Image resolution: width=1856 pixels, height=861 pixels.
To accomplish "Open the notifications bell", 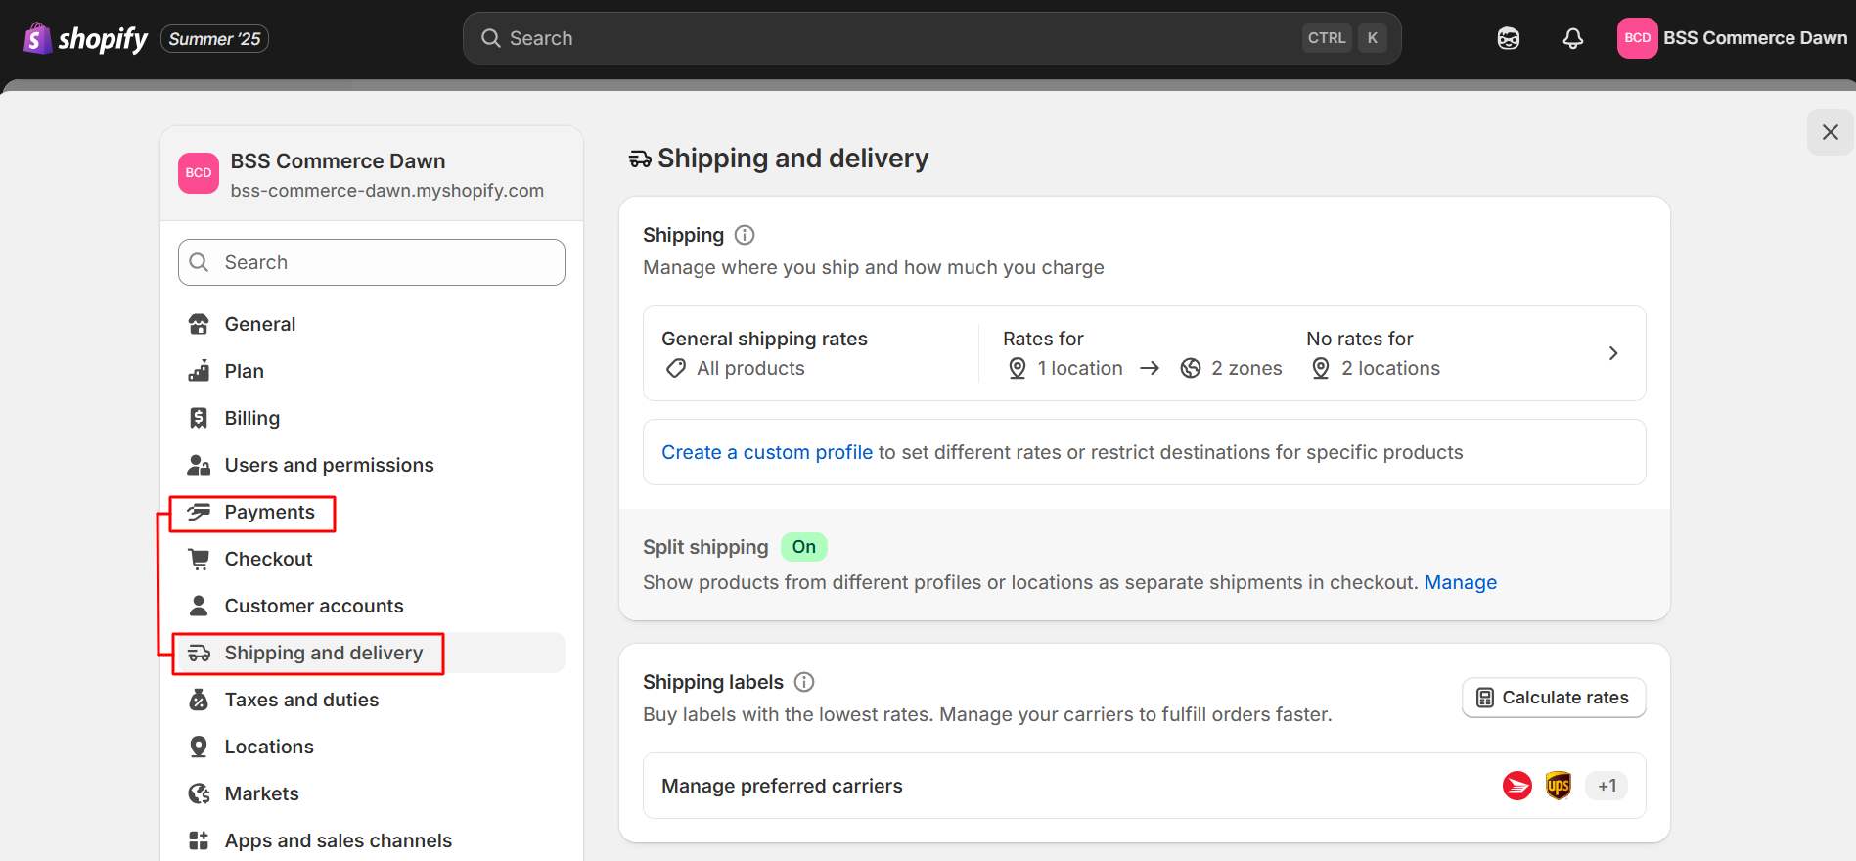I will (1572, 38).
